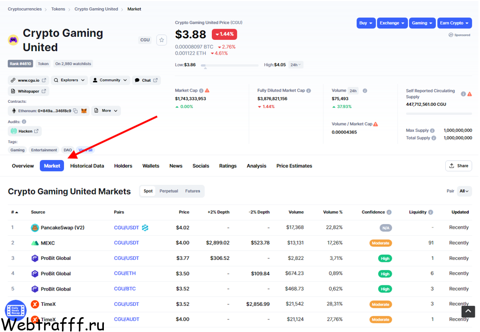Open www.cgu.io website link
The height and width of the screenshot is (332, 480).
click(x=28, y=80)
